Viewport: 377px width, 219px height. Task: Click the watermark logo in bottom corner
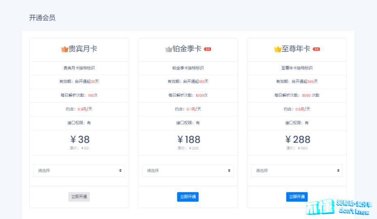click(338, 207)
